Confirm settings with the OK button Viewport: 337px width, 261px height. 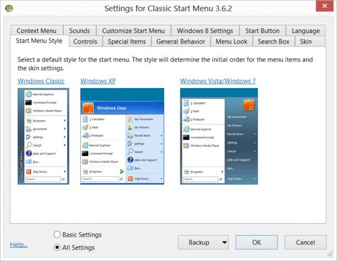coord(257,242)
